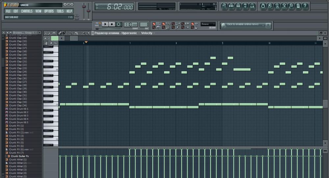Start playback with the play button
The height and width of the screenshot is (178, 329).
point(105,24)
